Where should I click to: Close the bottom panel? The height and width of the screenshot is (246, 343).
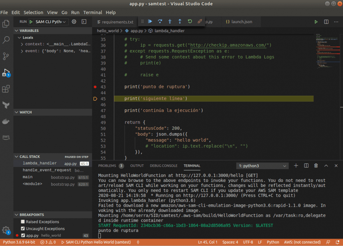point(336,166)
